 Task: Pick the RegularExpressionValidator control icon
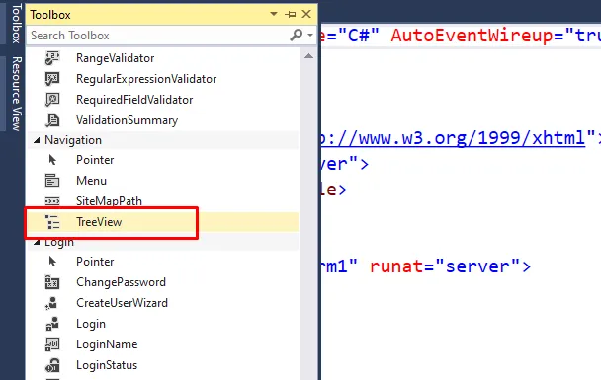point(52,79)
